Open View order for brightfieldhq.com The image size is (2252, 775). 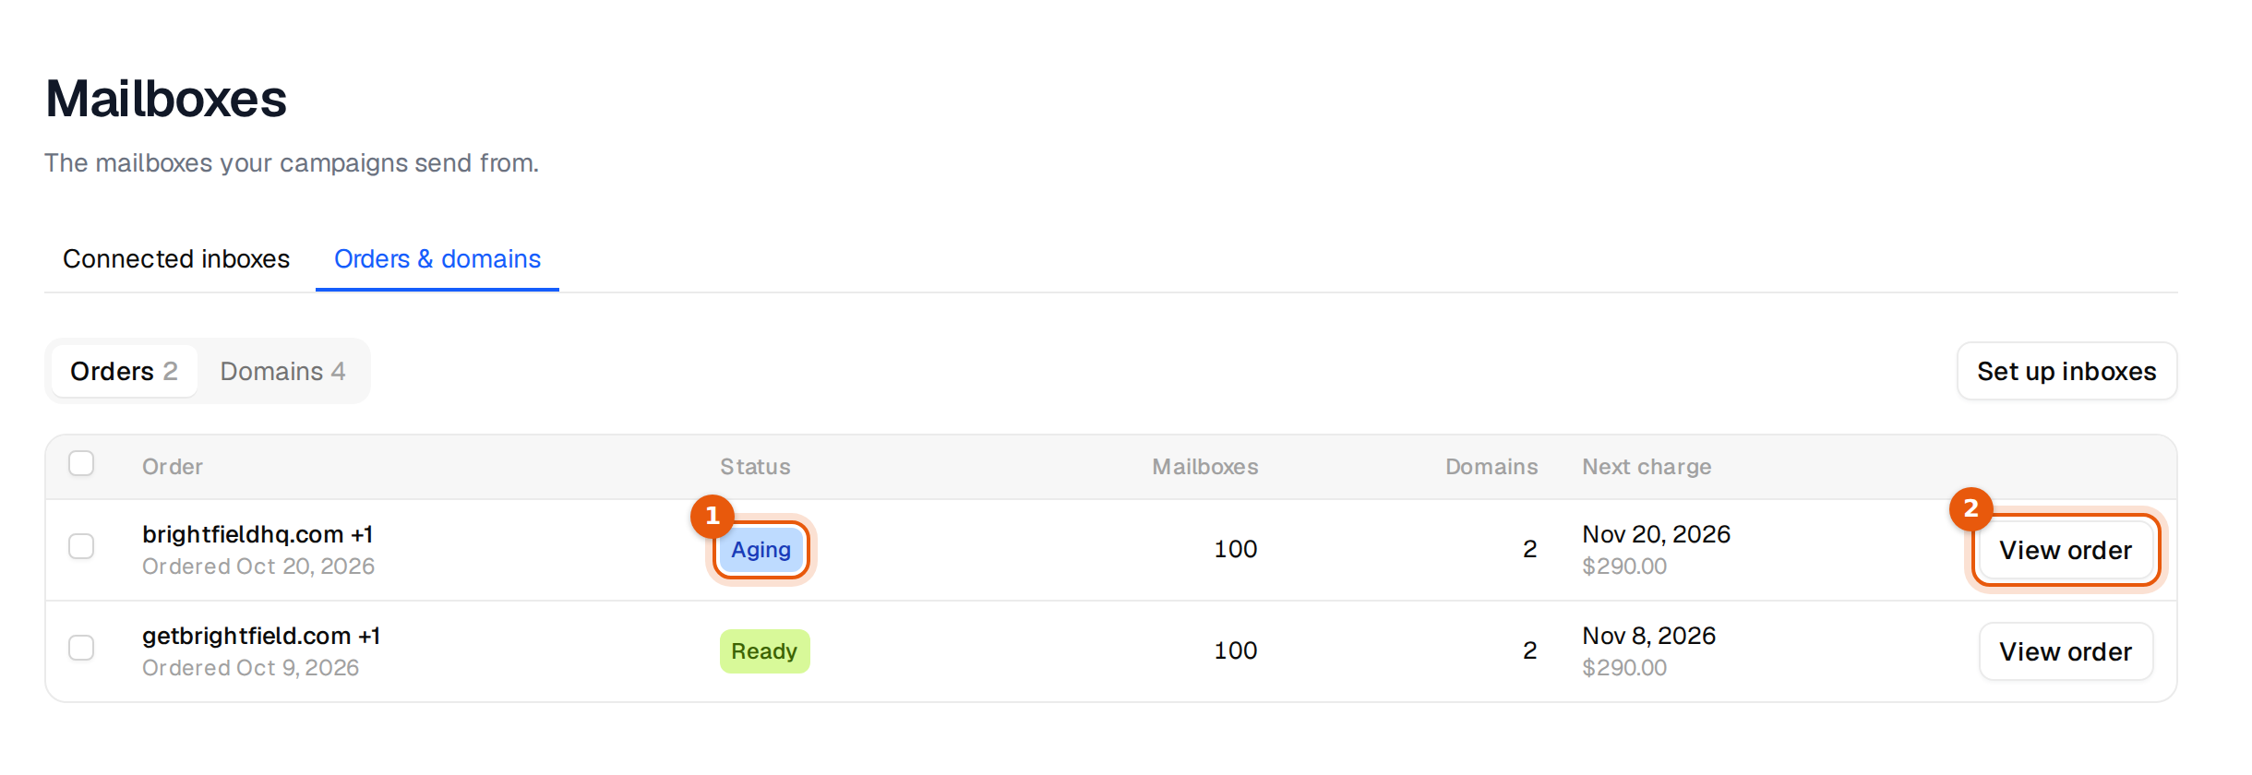coord(2066,550)
